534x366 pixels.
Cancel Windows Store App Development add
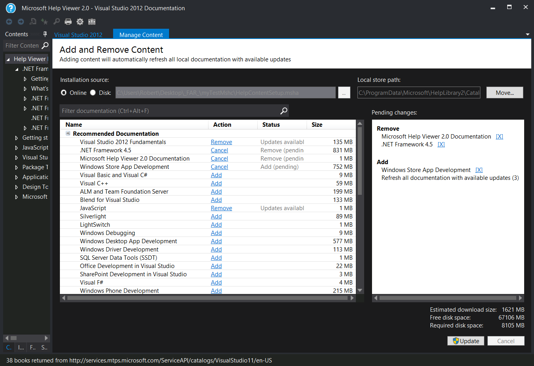[220, 167]
